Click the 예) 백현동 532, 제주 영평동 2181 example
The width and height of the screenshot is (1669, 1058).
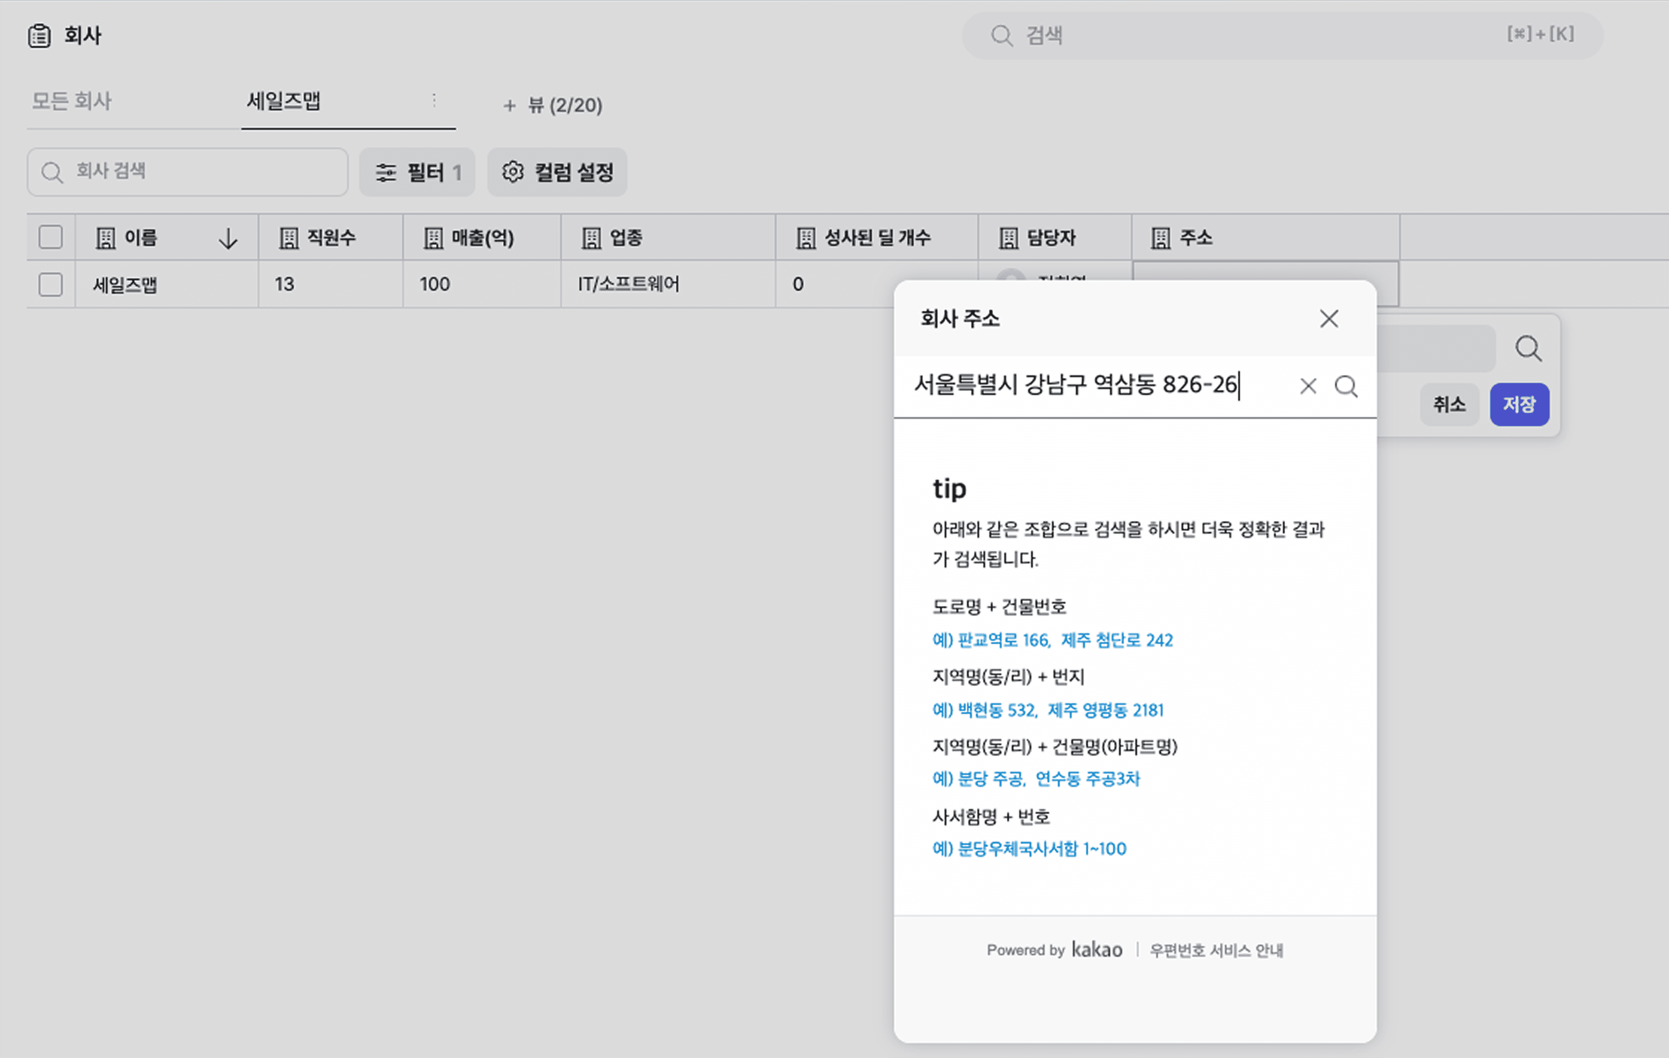[x=1048, y=710]
